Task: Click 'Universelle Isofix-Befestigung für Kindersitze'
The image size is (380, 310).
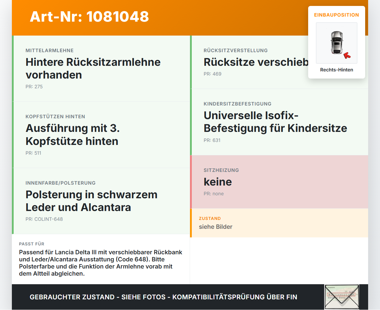Action: click(275, 122)
